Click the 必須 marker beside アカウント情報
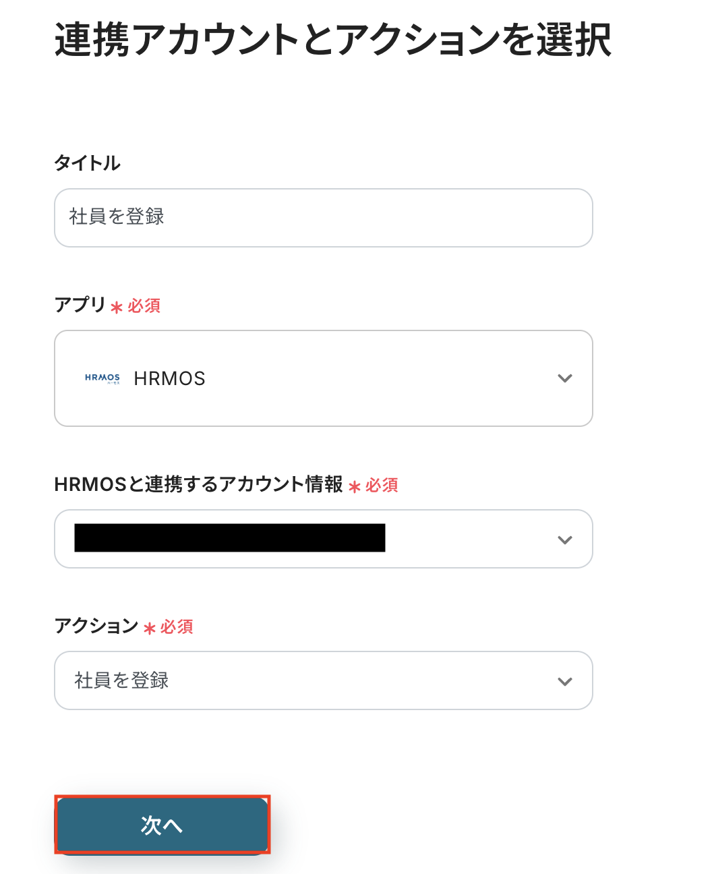Image resolution: width=712 pixels, height=874 pixels. [x=382, y=486]
